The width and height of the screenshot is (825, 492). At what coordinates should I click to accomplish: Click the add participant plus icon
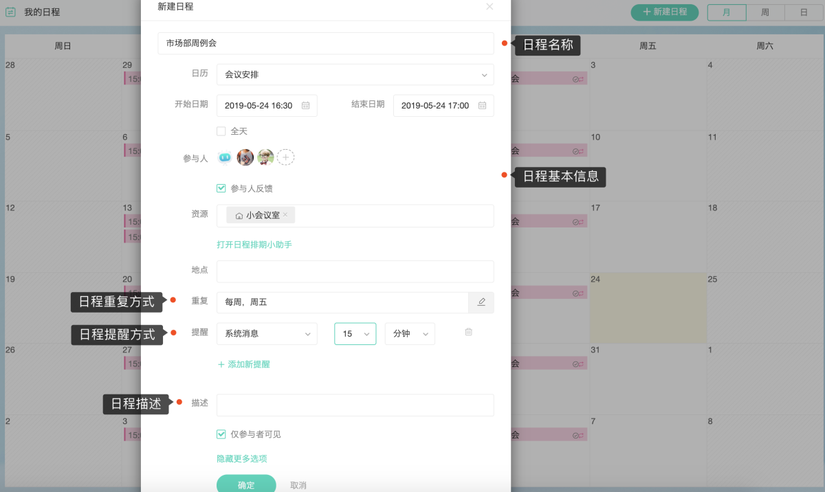click(285, 157)
